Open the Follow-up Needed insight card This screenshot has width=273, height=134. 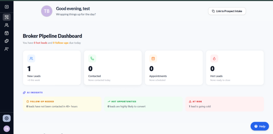(62, 104)
